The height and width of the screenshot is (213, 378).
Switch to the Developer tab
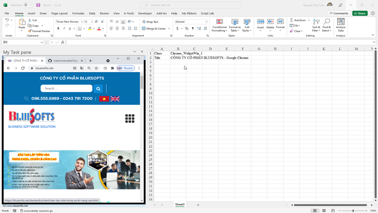tap(145, 14)
